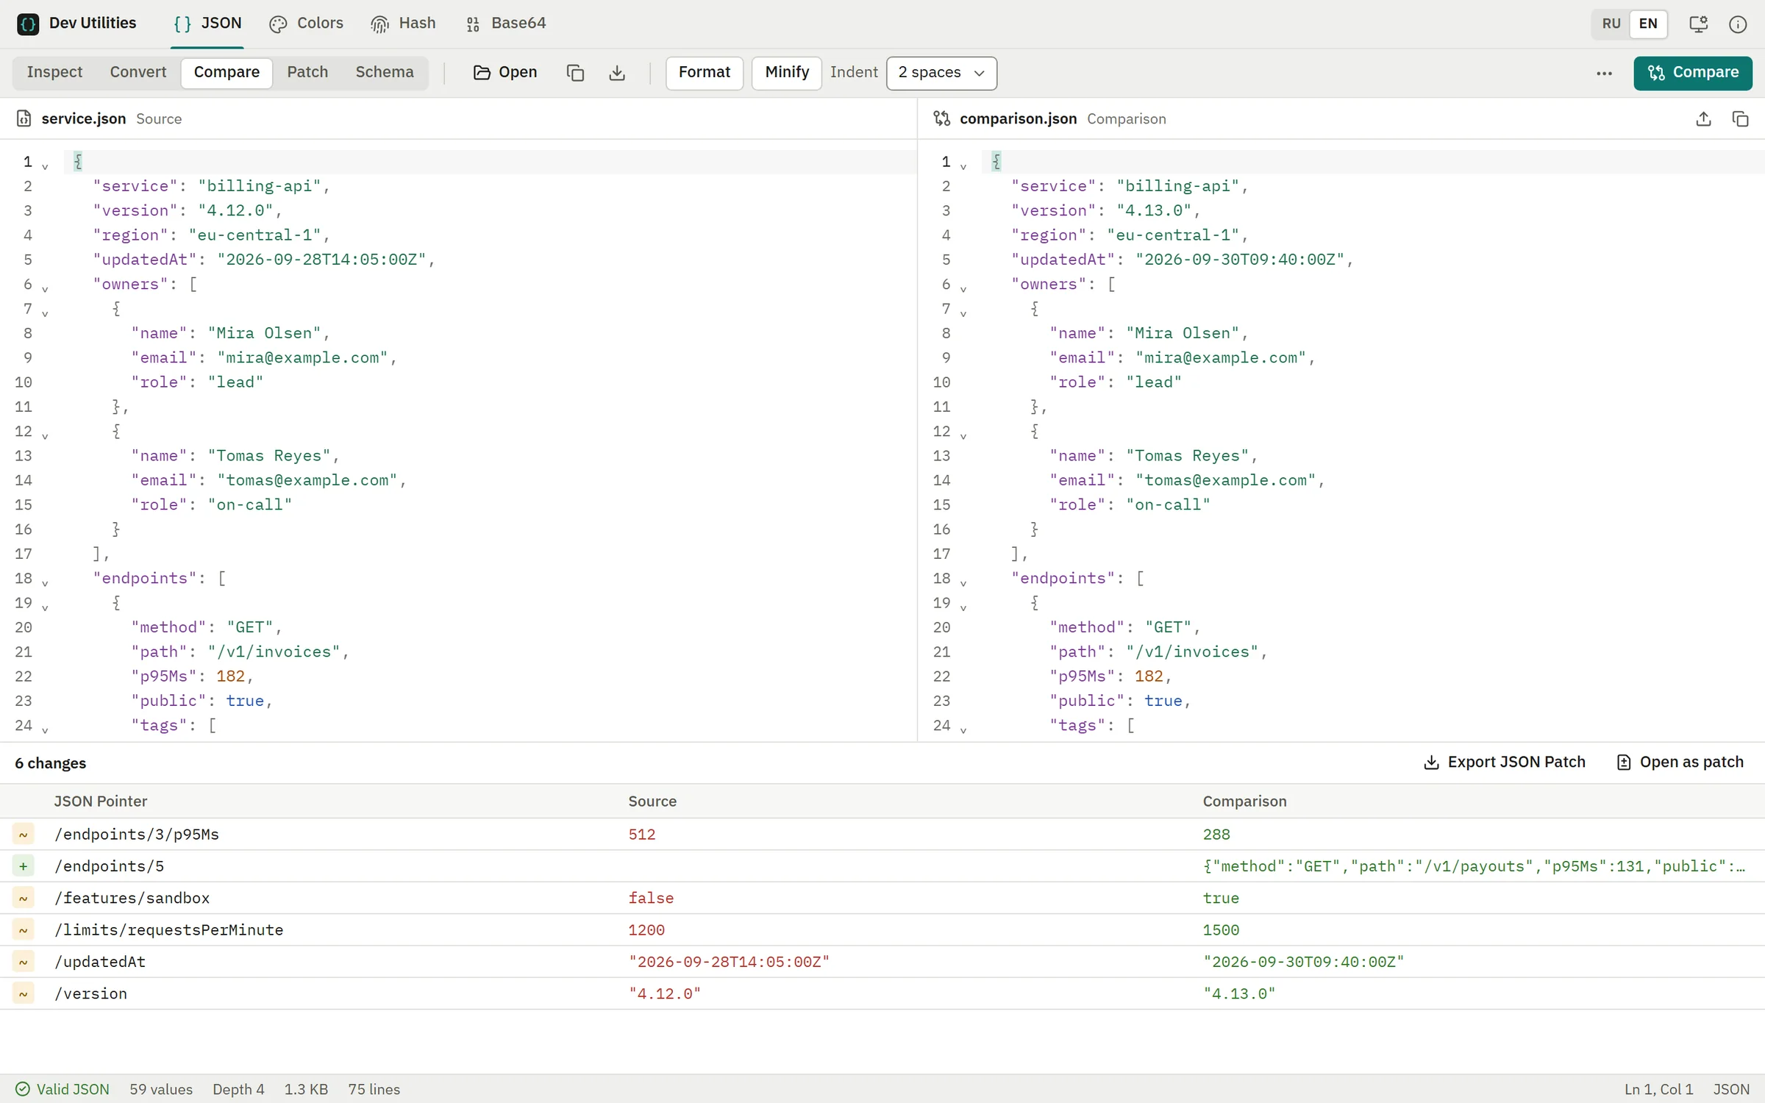
Task: Click service.json file icon
Action: point(24,118)
